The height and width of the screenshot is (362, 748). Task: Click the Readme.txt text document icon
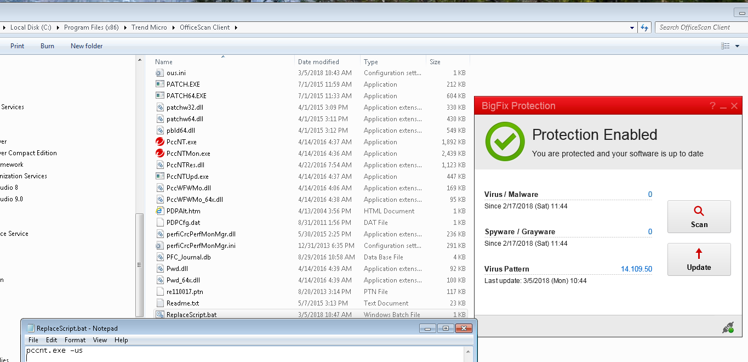point(159,303)
